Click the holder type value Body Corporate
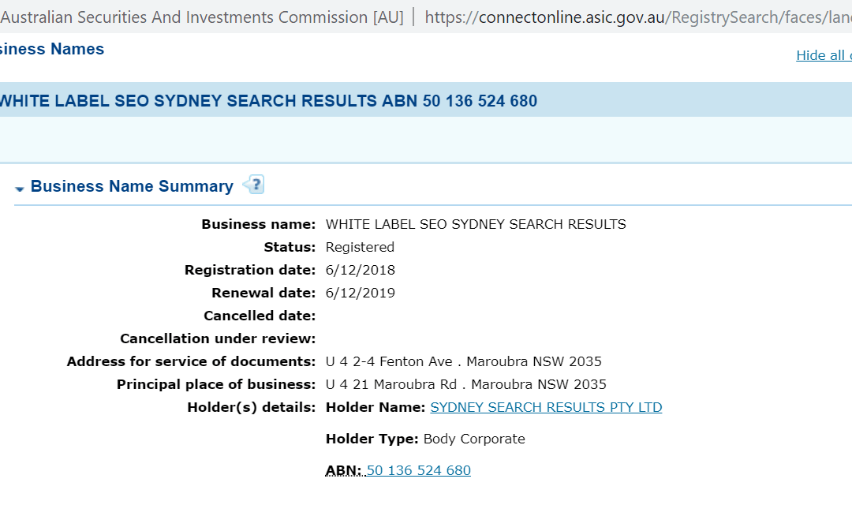 tap(474, 439)
